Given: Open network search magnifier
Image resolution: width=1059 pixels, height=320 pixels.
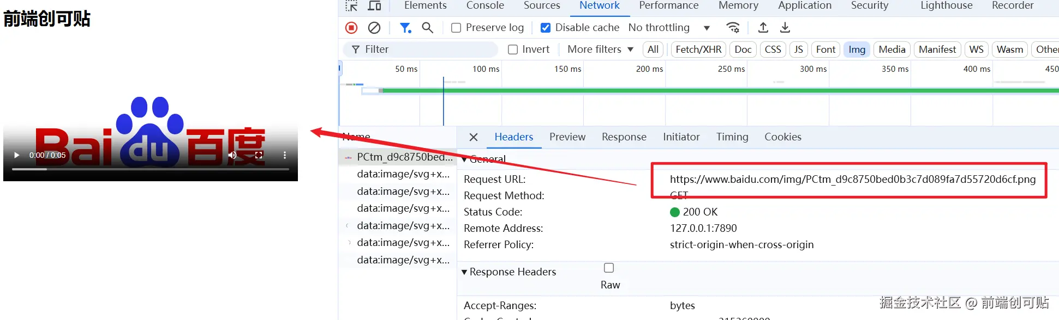Looking at the screenshot, I should click(428, 28).
